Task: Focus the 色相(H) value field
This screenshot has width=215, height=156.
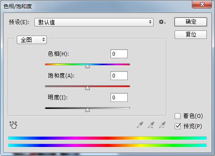Action: 119,54
